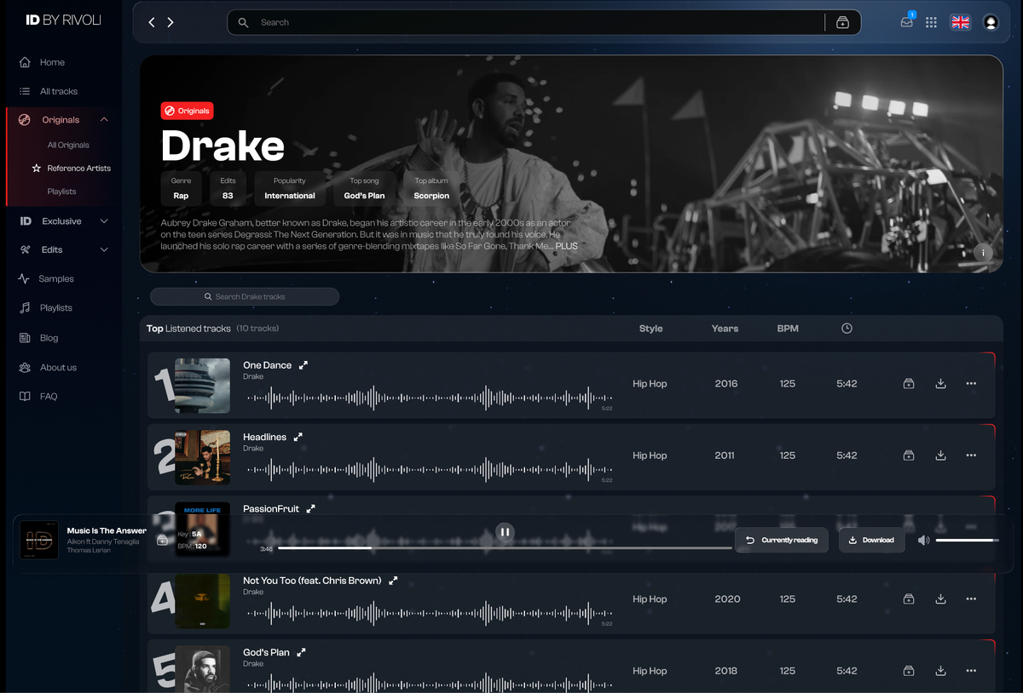Go forward with the right arrow

170,22
